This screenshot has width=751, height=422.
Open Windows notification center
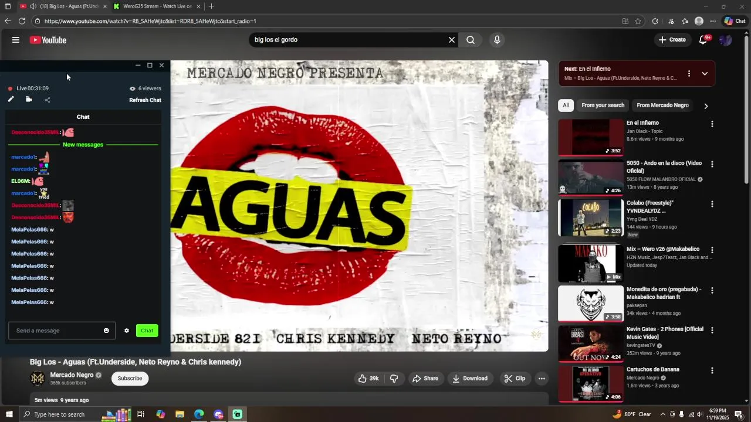pyautogui.click(x=739, y=414)
